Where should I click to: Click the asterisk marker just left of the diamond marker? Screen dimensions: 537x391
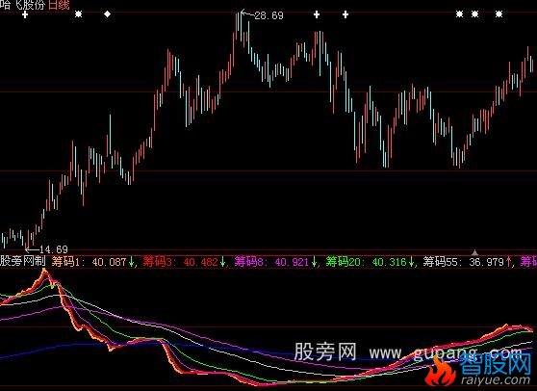[78, 14]
